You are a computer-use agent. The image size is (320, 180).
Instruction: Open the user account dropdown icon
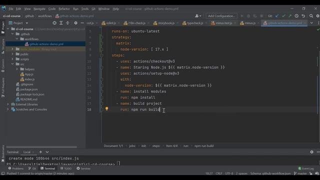coord(198,16)
